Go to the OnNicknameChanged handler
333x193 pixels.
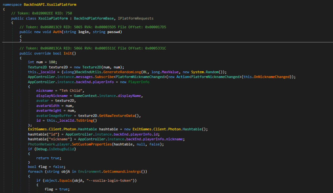pyautogui.click(x=272, y=77)
